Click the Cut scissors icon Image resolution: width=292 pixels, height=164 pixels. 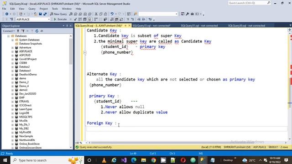pyautogui.click(x=96, y=14)
